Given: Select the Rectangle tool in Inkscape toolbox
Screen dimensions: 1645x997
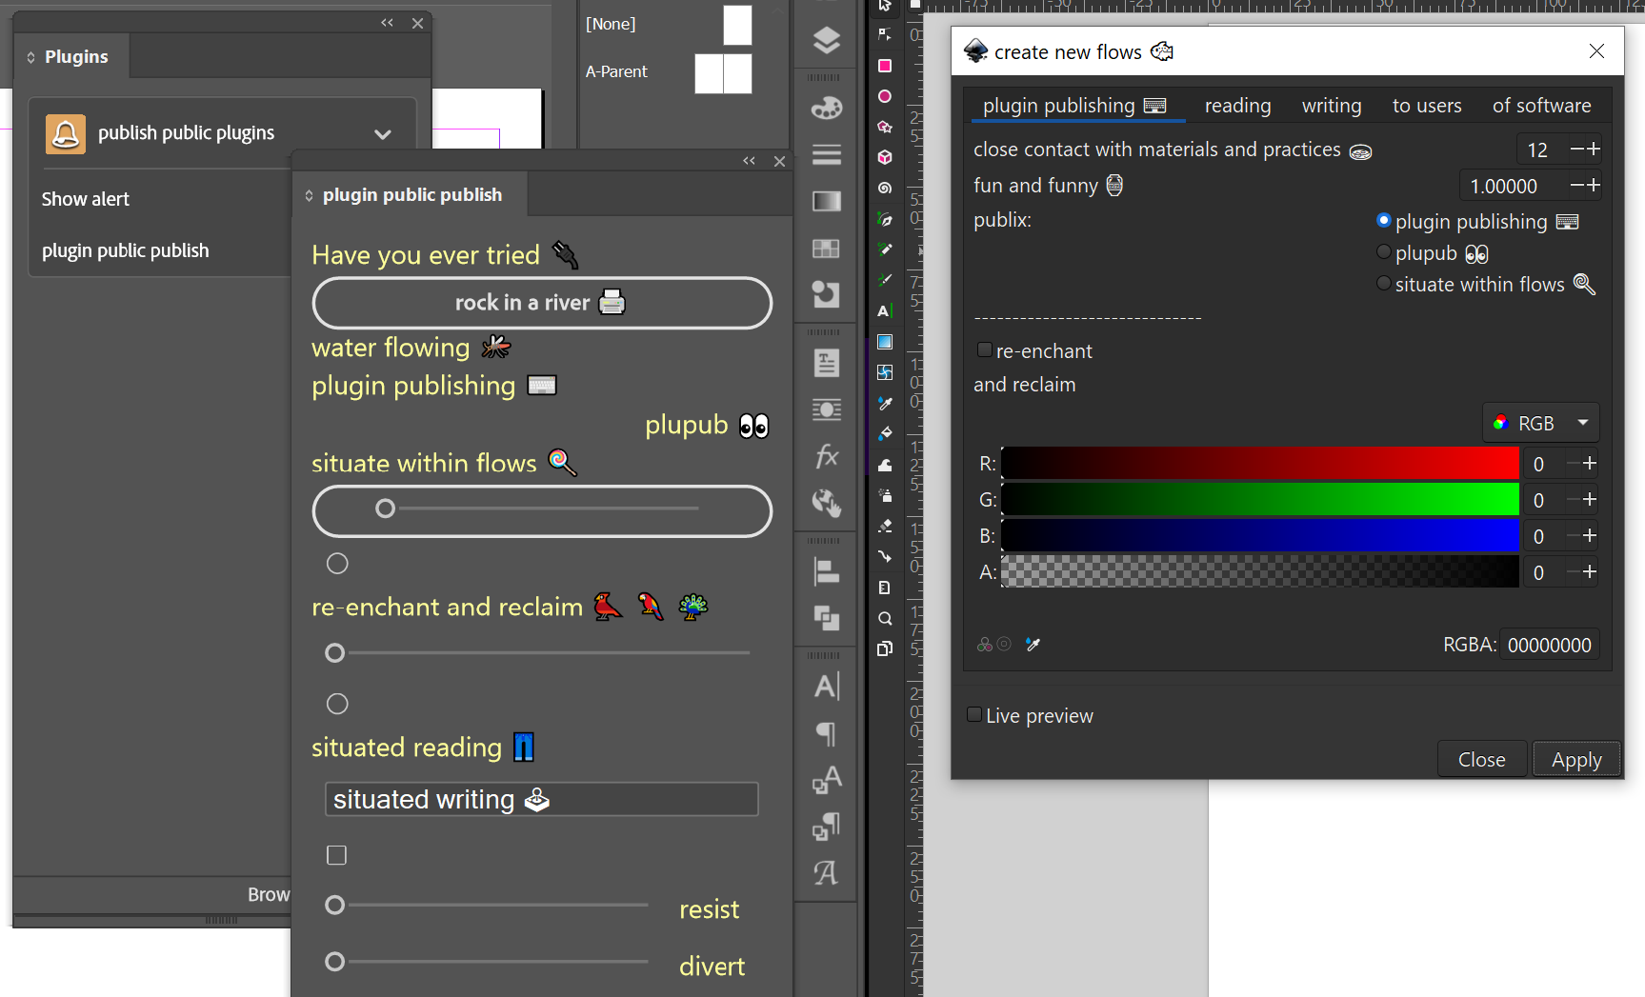Looking at the screenshot, I should 885,66.
